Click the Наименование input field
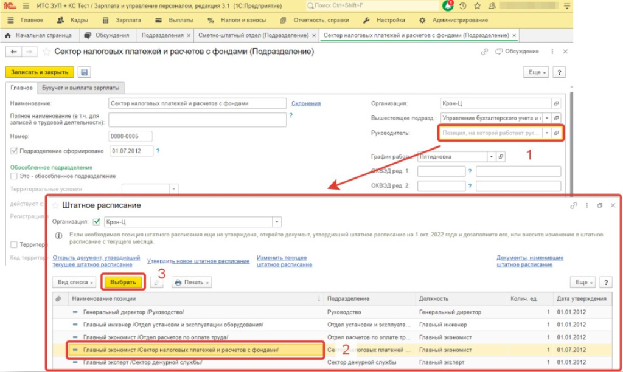Screen dimensions: 623x372 click(197, 103)
